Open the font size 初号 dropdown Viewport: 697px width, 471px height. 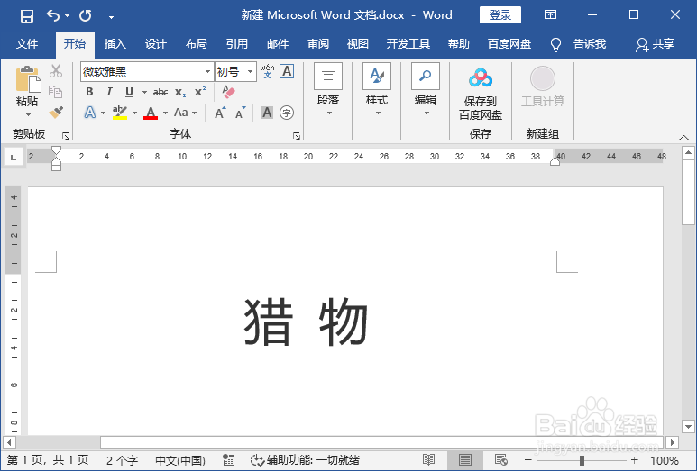(x=251, y=71)
